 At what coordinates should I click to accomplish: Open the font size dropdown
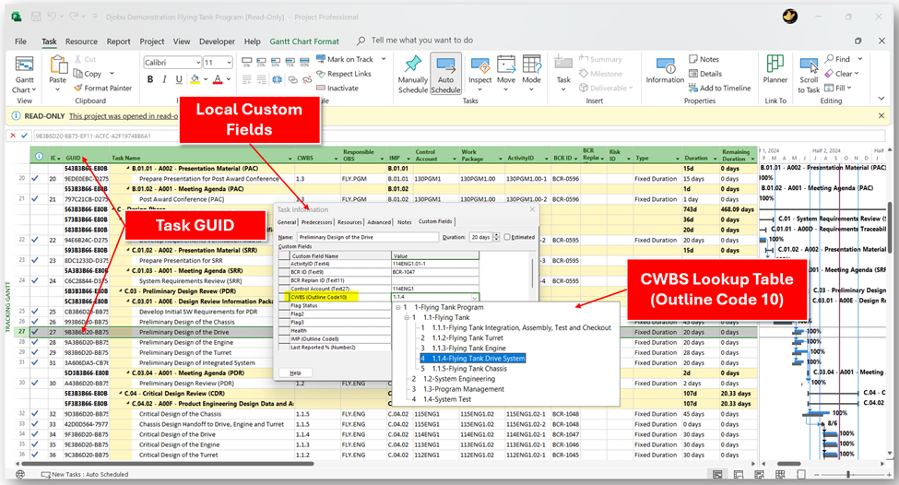[x=229, y=63]
